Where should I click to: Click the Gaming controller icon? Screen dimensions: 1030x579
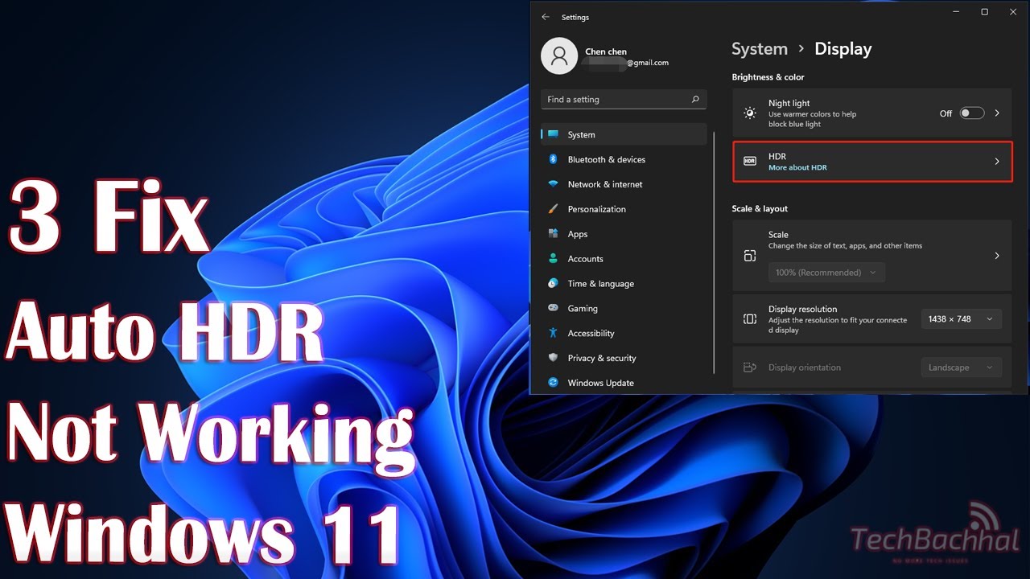click(553, 308)
